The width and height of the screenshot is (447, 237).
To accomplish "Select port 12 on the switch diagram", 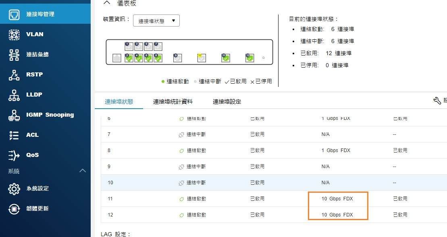I will (x=250, y=58).
